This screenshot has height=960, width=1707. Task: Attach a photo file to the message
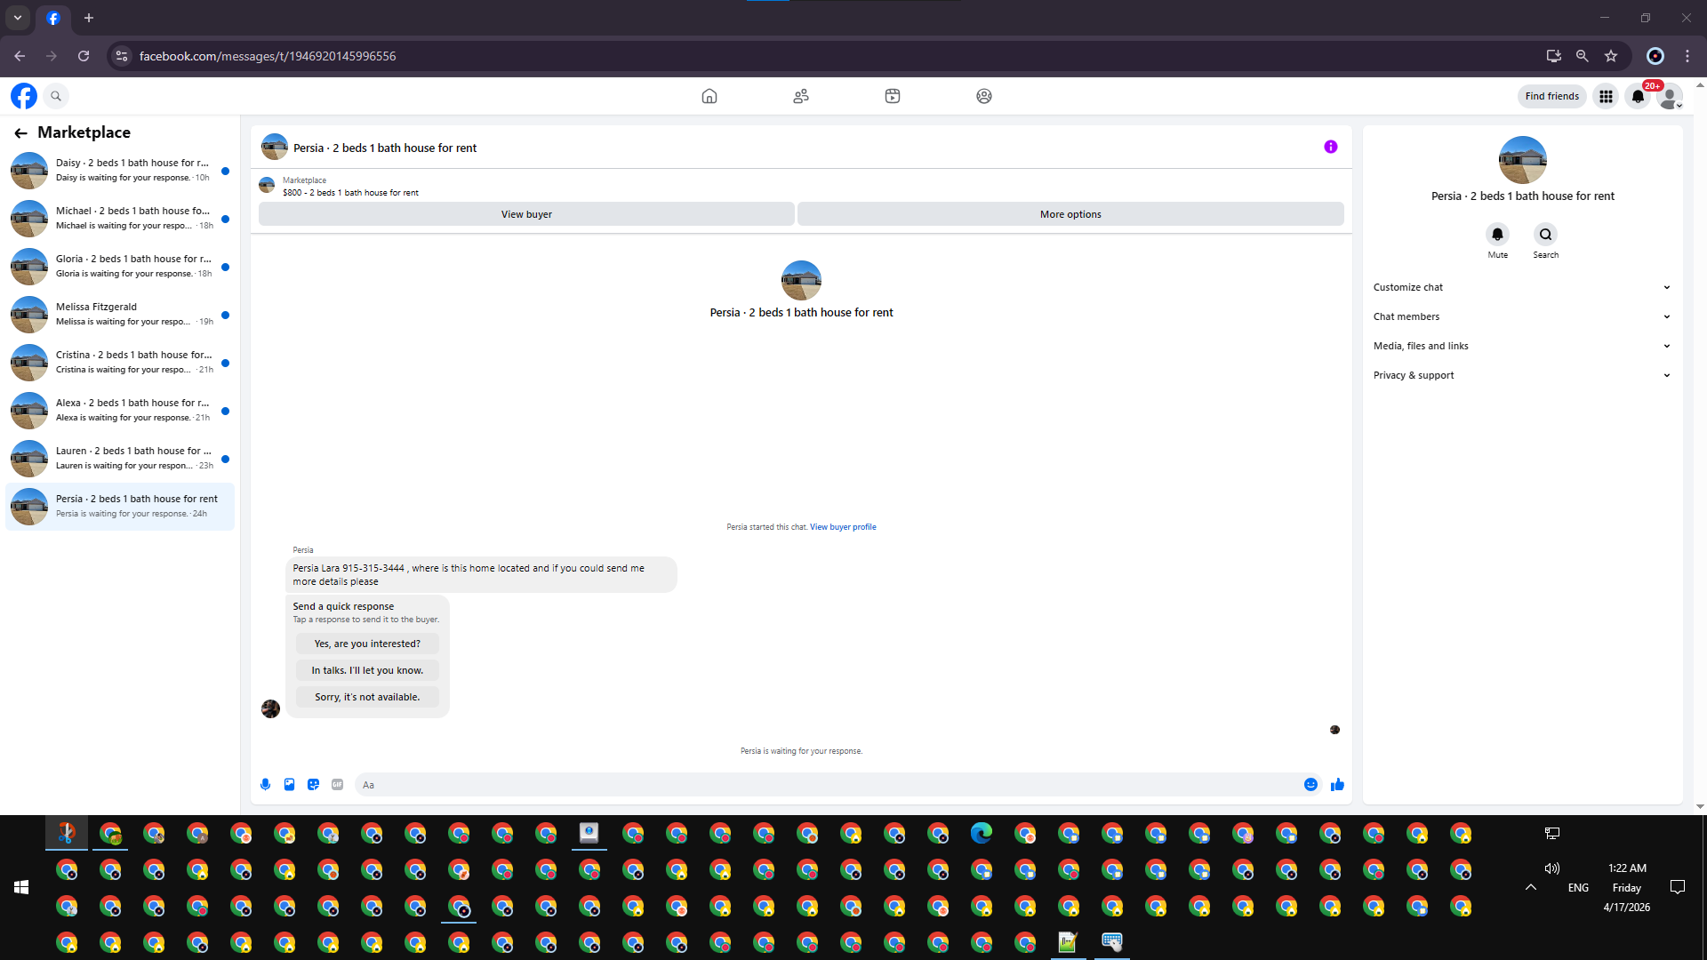coord(289,785)
